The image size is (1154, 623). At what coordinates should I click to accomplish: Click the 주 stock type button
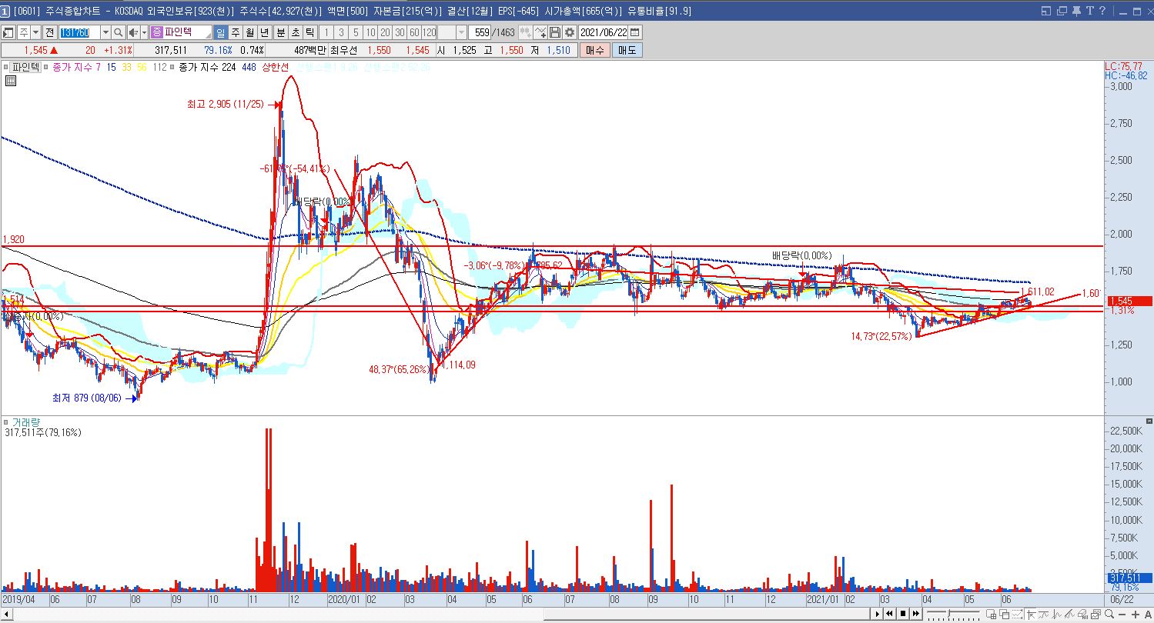(x=24, y=32)
